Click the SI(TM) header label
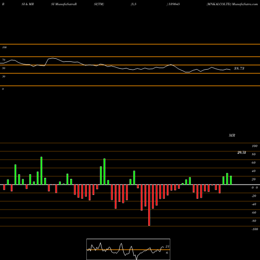This screenshot has width=260, height=260. coord(99,4)
